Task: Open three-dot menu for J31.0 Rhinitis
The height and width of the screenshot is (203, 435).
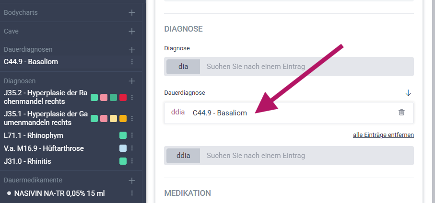Action: (132, 161)
